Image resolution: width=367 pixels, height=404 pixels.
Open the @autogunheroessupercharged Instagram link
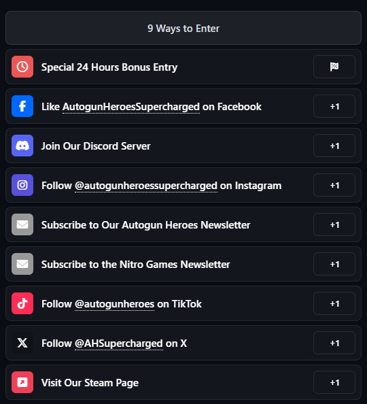click(x=146, y=186)
